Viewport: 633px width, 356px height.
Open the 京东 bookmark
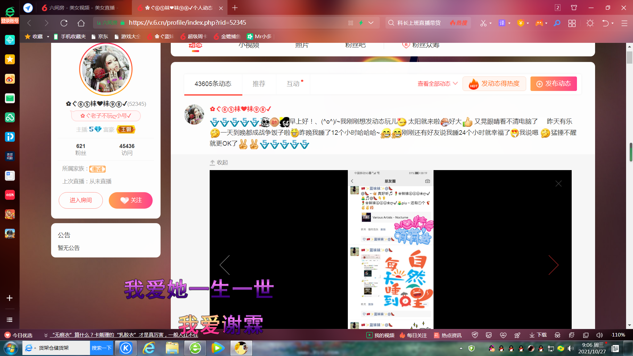click(100, 37)
